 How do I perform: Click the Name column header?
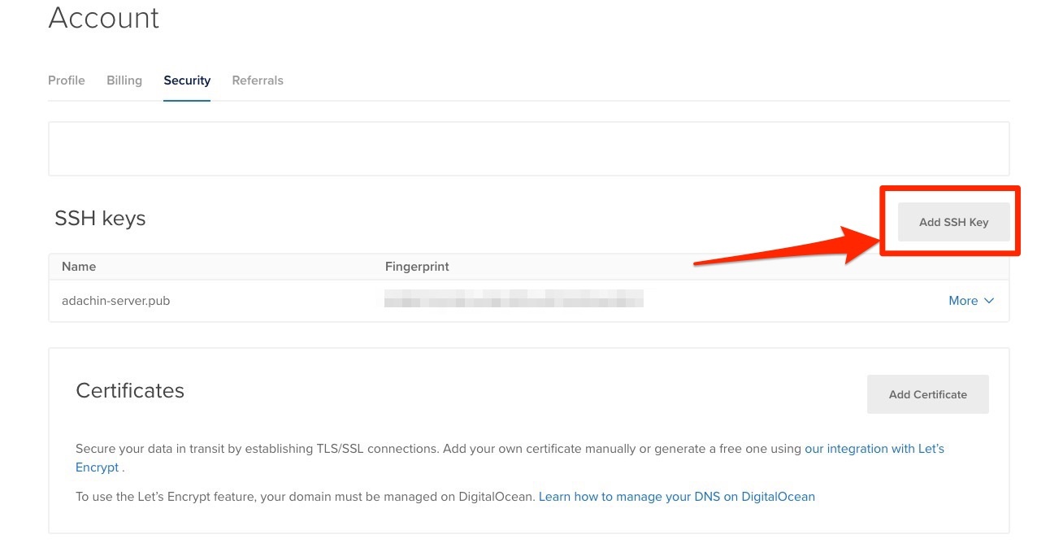(x=79, y=267)
